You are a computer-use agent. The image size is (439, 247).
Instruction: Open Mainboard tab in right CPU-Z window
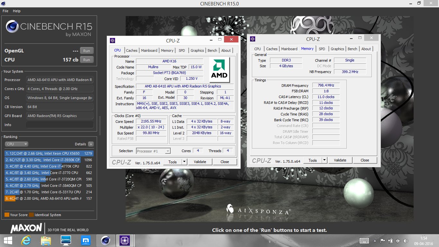point(289,49)
